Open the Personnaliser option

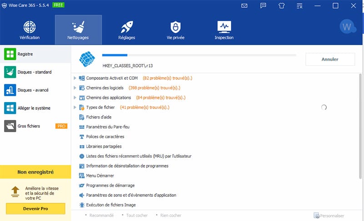point(329,216)
